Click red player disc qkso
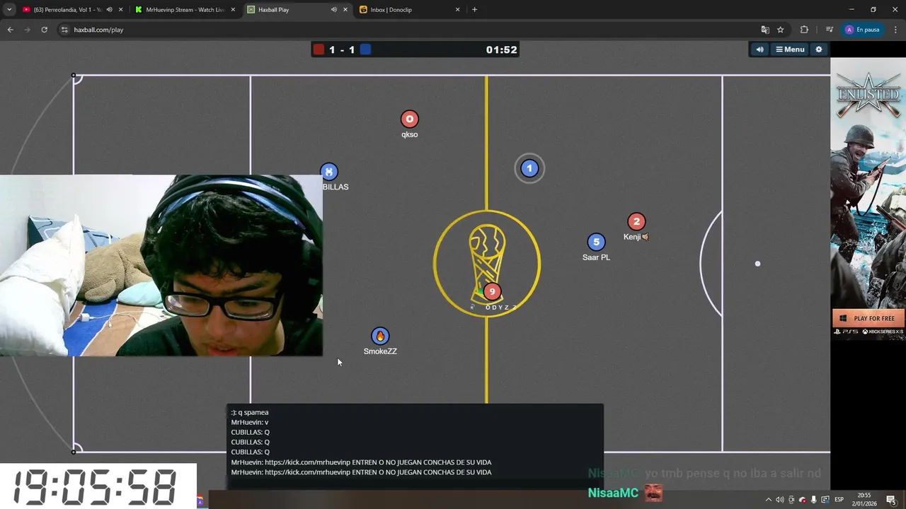The width and height of the screenshot is (906, 509). pos(409,119)
